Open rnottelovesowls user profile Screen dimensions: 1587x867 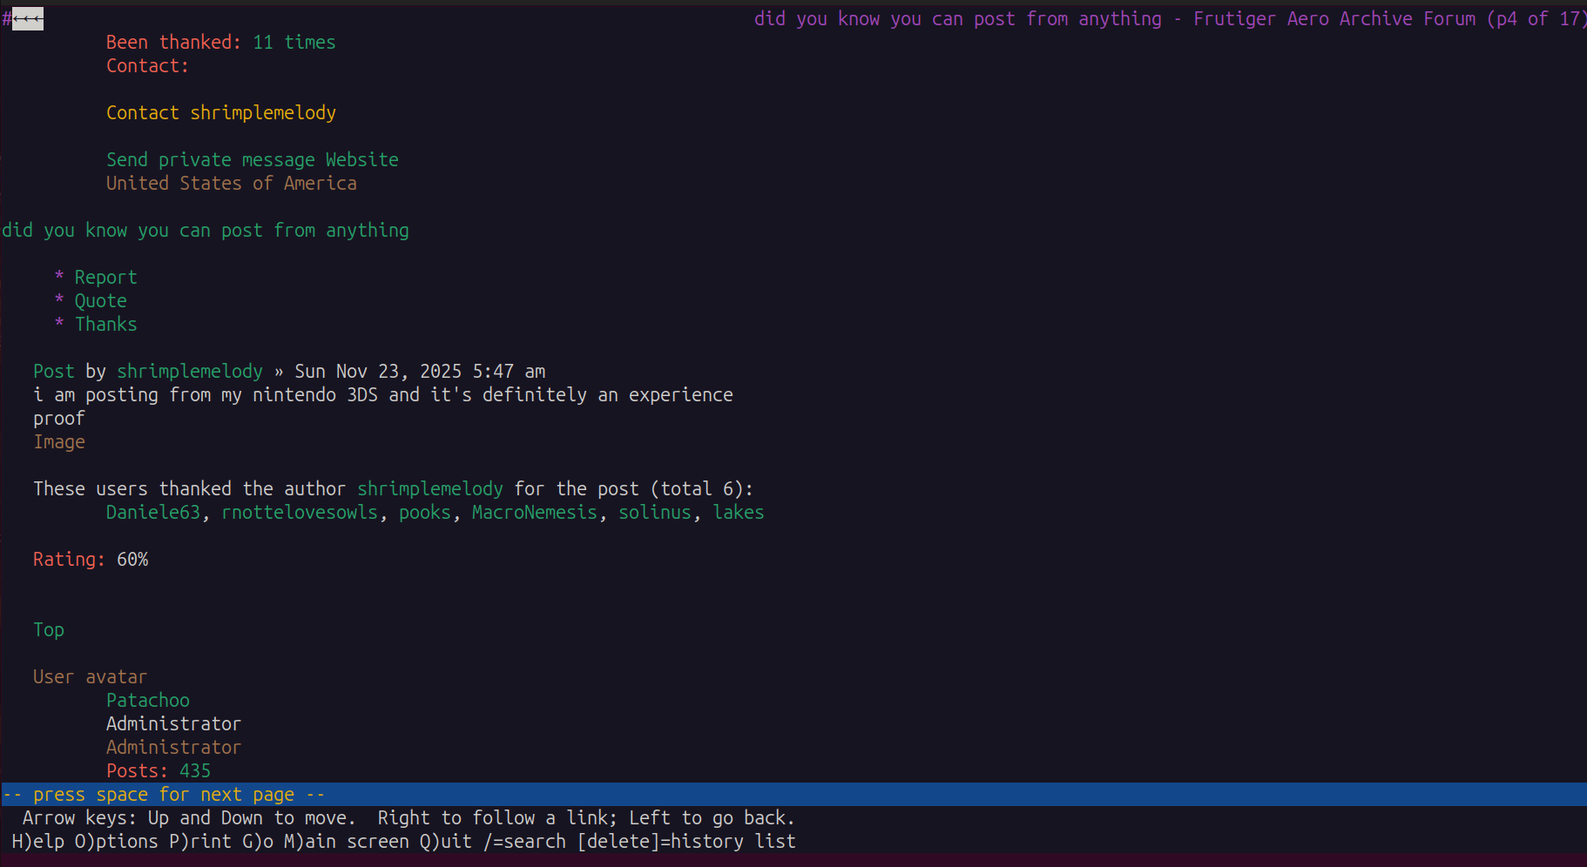tap(300, 513)
